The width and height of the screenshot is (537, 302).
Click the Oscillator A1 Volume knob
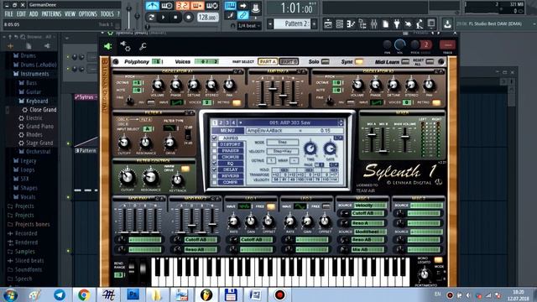pos(158,86)
